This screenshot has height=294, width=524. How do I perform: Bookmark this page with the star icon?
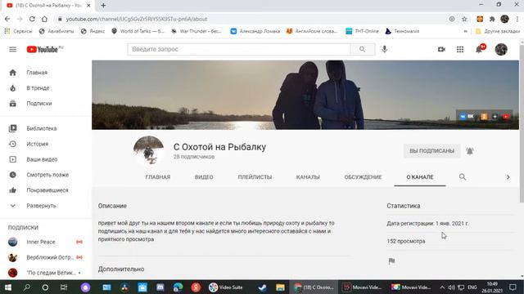(x=464, y=19)
